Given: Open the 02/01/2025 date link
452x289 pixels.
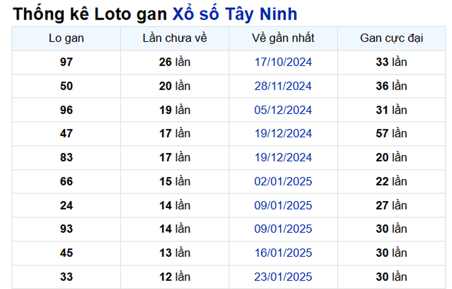Looking at the screenshot, I should pyautogui.click(x=283, y=181).
